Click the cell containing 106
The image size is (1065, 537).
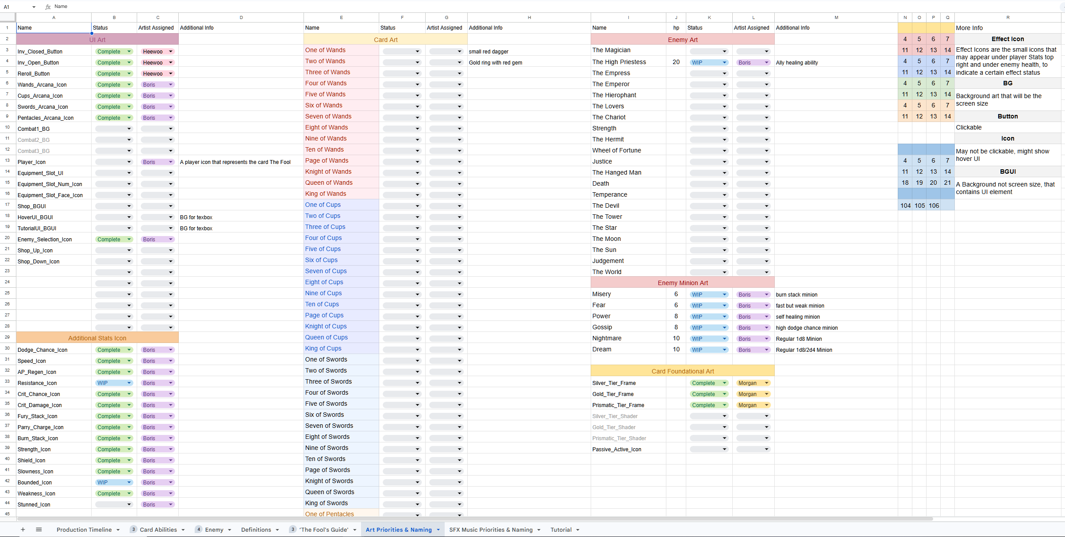[x=934, y=206]
